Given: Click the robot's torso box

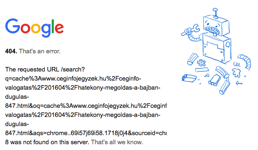Looking at the screenshot, I should tap(217, 48).
